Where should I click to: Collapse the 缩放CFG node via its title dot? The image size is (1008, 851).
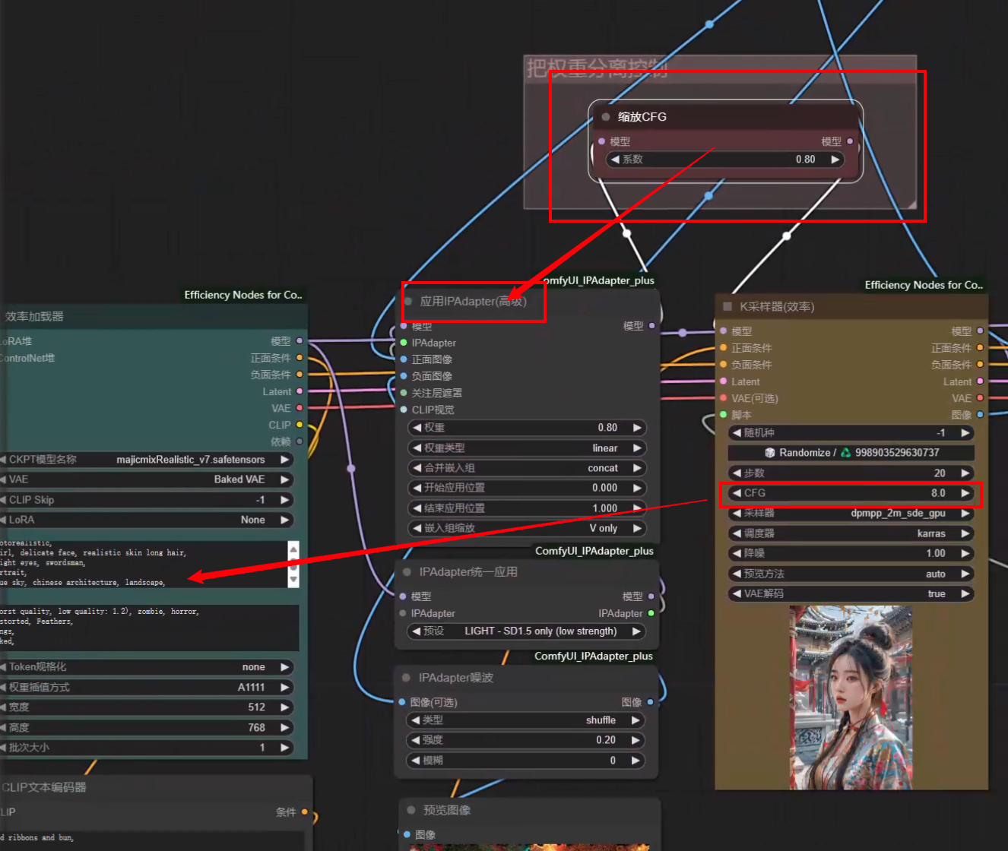(606, 117)
